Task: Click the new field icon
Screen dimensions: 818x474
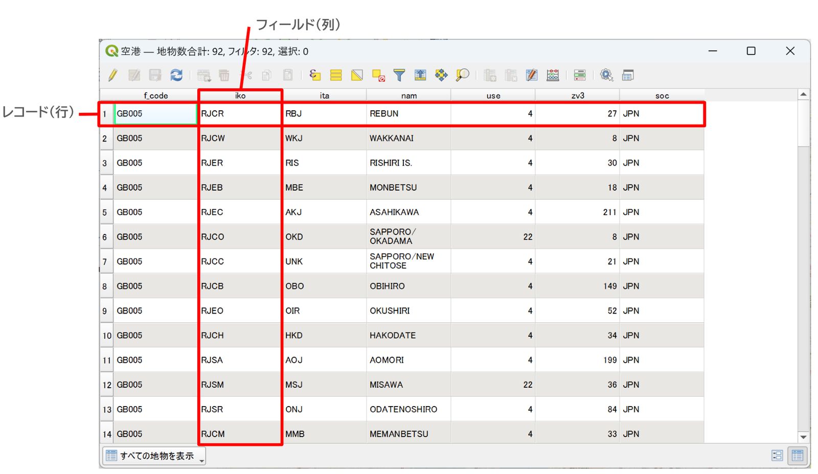Action: (490, 76)
